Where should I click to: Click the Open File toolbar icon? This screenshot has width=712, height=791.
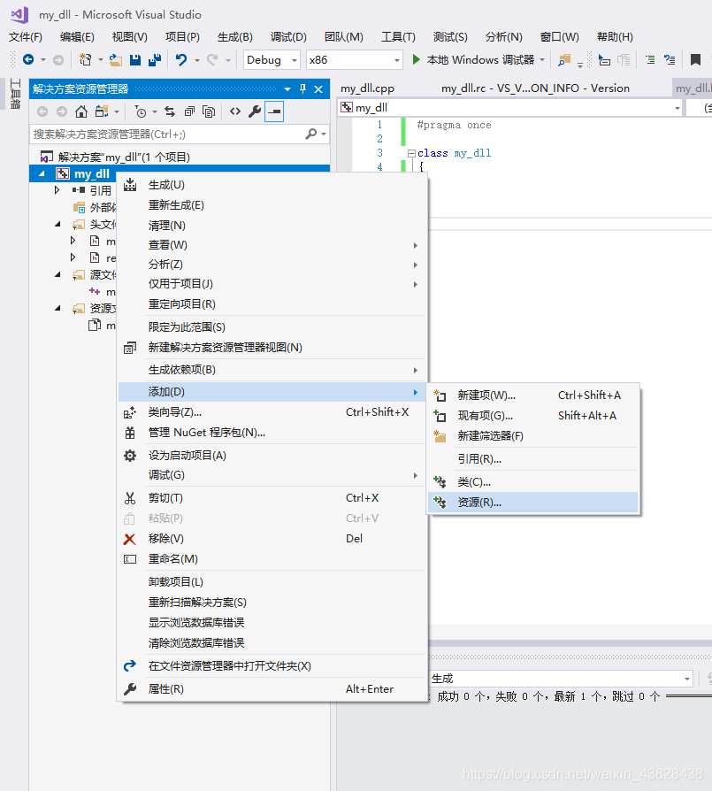point(116,60)
